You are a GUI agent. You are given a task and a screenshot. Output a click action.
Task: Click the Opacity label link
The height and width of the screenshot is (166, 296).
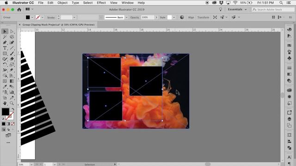135,18
